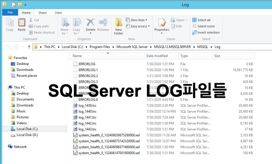The image size is (272, 164).
Task: Open Favorites in the navigation pane
Action: point(20,58)
